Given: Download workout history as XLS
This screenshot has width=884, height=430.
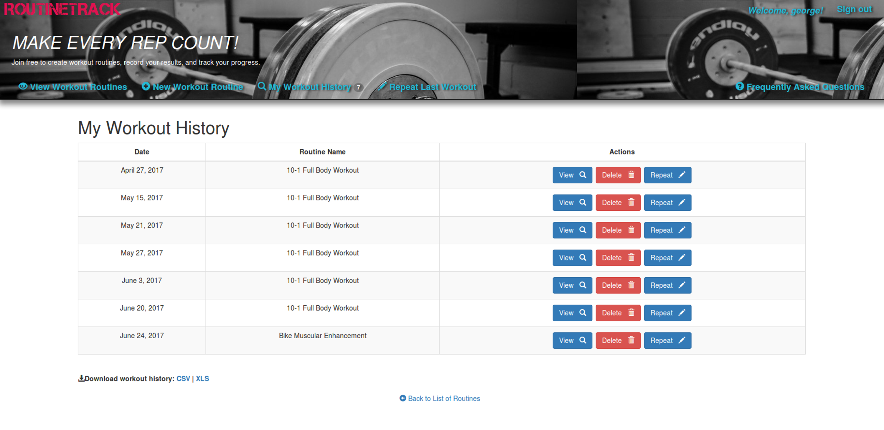Looking at the screenshot, I should [202, 378].
